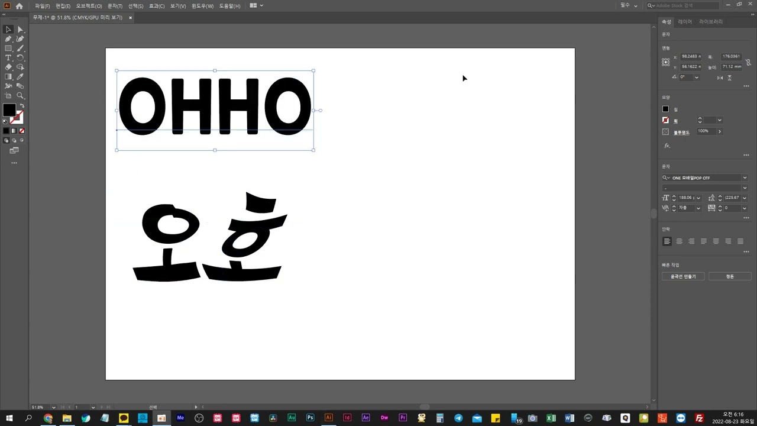
Task: Select the Artboard tool
Action: coord(8,95)
